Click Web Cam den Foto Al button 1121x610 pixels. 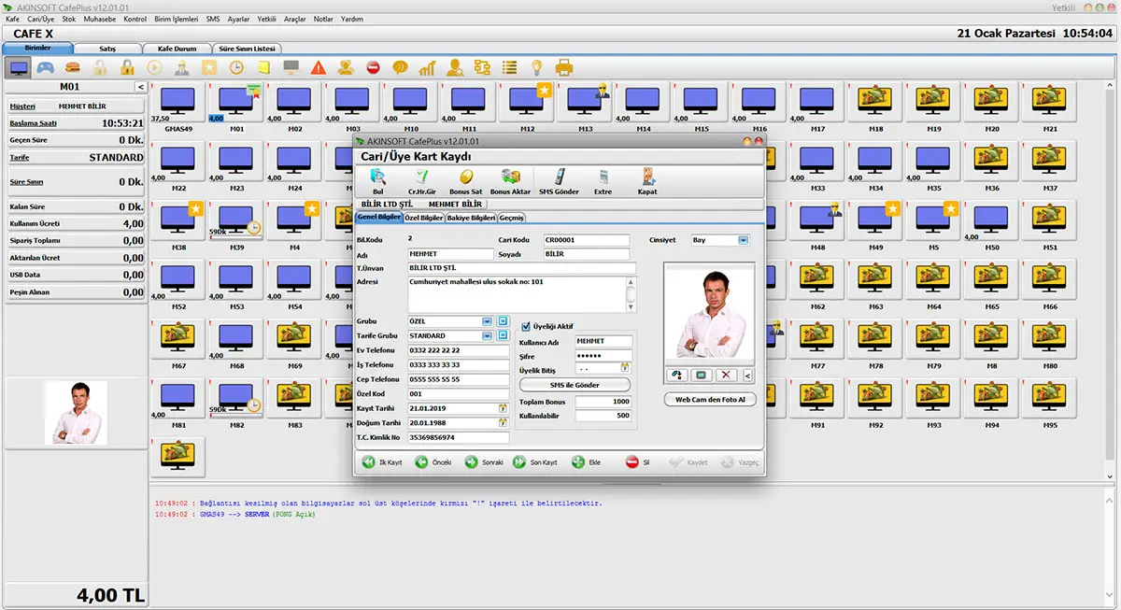[709, 399]
